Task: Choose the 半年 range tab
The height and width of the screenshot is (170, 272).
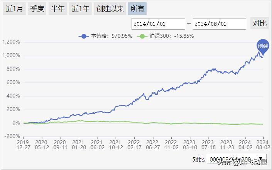Action: click(58, 9)
